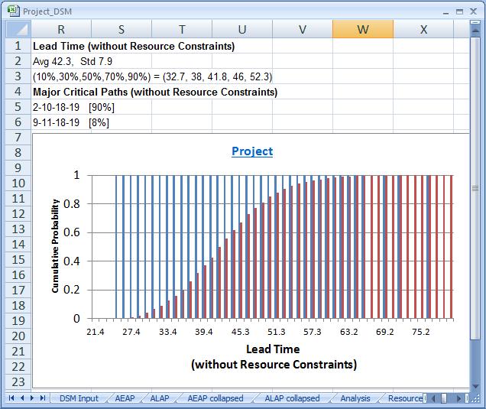The width and height of the screenshot is (486, 409).
Task: Click the Project chart title link
Action: pos(252,151)
